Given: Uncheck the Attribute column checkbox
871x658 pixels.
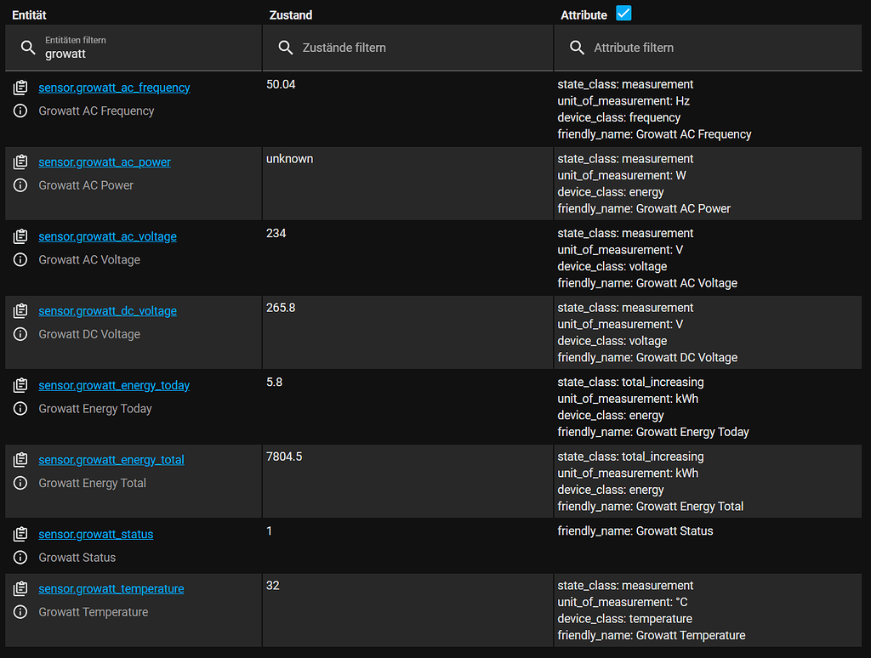Looking at the screenshot, I should (x=623, y=14).
